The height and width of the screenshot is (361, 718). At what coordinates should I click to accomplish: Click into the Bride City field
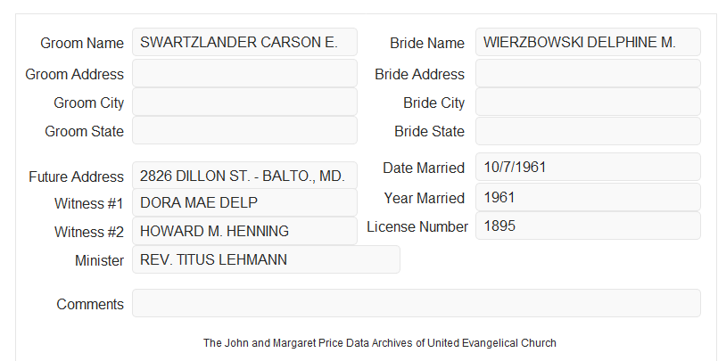pyautogui.click(x=588, y=102)
